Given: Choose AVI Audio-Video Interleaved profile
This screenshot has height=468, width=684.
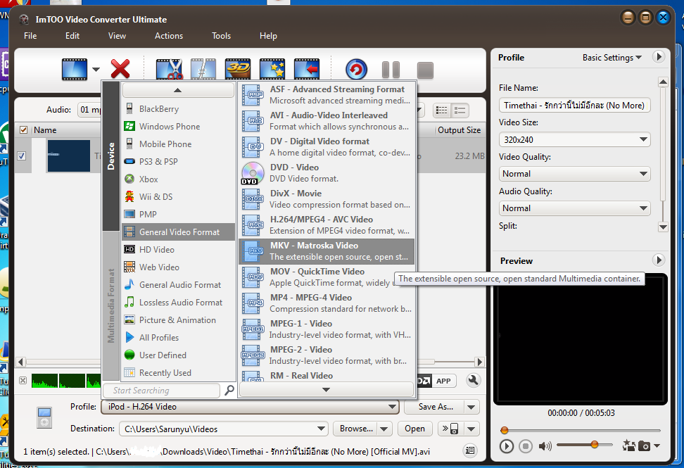Looking at the screenshot, I should (327, 121).
